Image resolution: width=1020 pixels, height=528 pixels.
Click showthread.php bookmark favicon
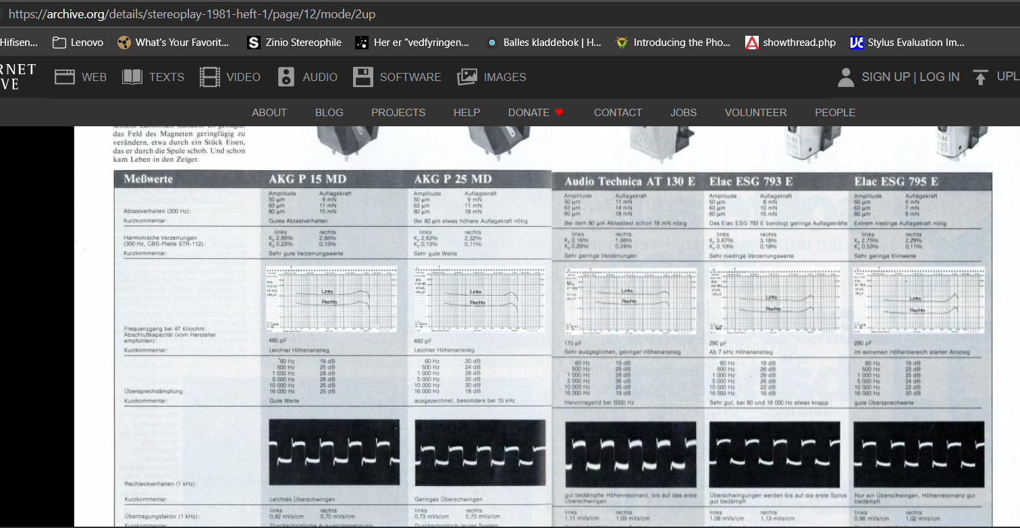pos(751,43)
